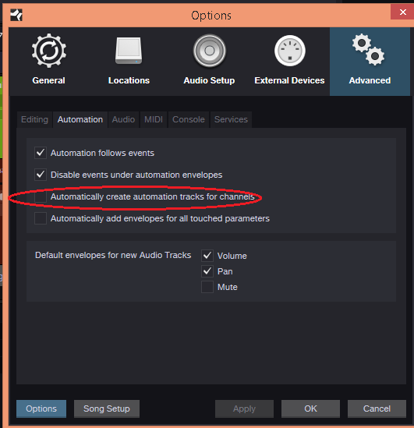The image size is (414, 428).
Task: Switch to the Console tab
Action: [189, 119]
